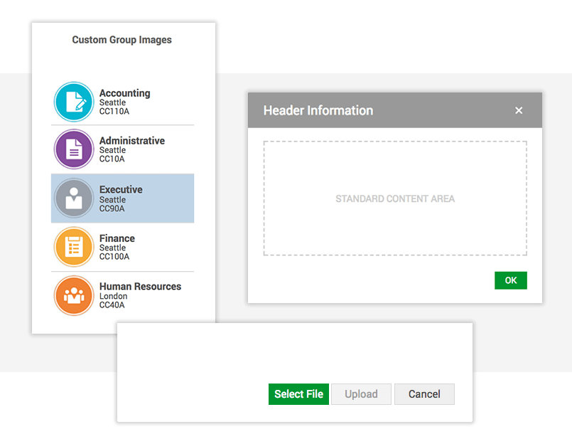The image size is (572, 444).
Task: Click the CC40A cost center code
Action: (112, 305)
